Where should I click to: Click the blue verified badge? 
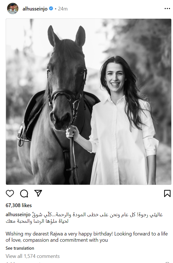point(51,9)
